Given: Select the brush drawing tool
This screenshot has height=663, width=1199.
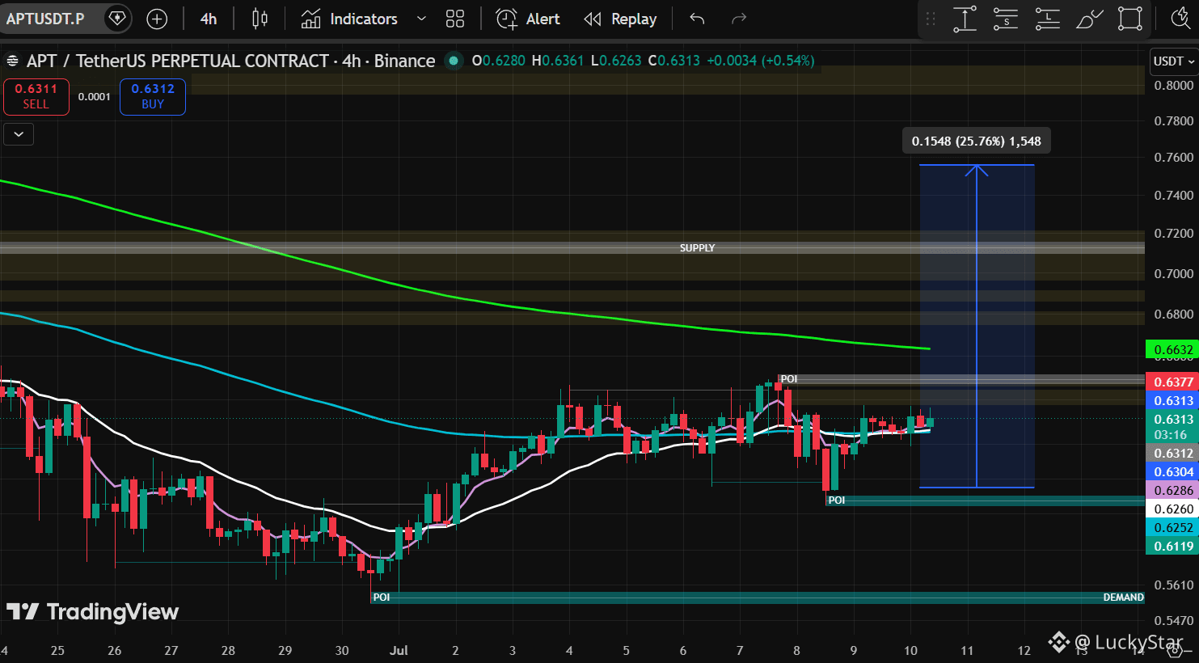Looking at the screenshot, I should click(x=1089, y=19).
